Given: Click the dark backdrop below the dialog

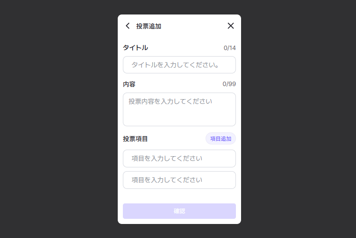Looking at the screenshot, I should [179, 231].
